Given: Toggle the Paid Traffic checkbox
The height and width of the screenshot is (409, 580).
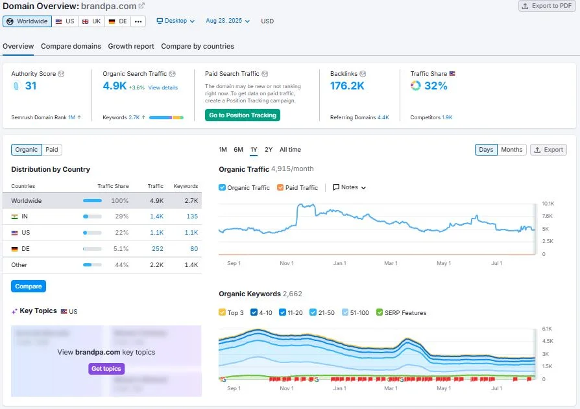Looking at the screenshot, I should (x=280, y=187).
